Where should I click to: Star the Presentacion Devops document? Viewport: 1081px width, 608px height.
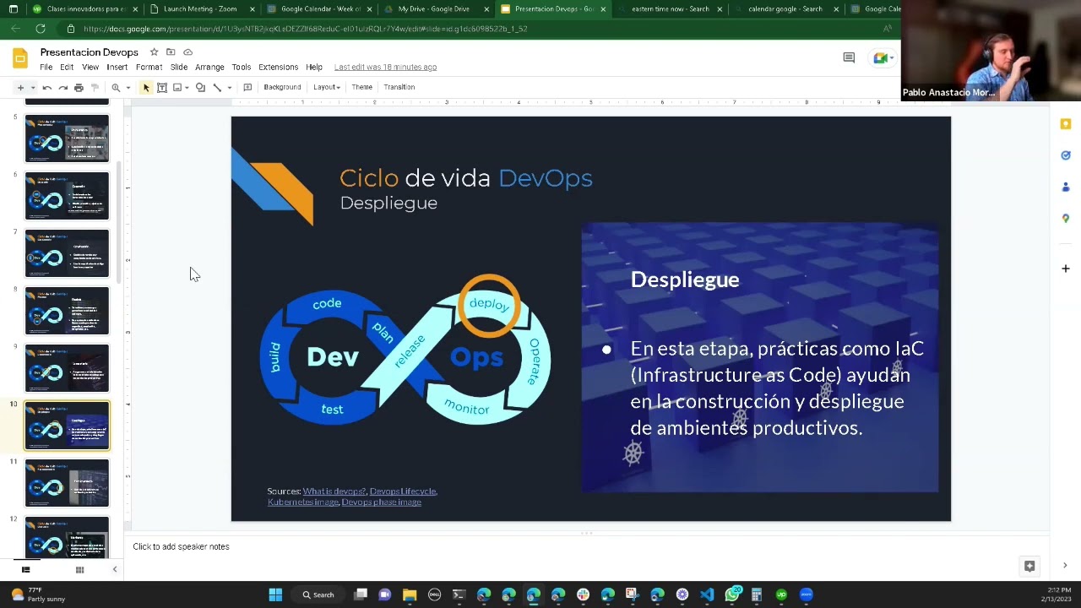tap(154, 52)
